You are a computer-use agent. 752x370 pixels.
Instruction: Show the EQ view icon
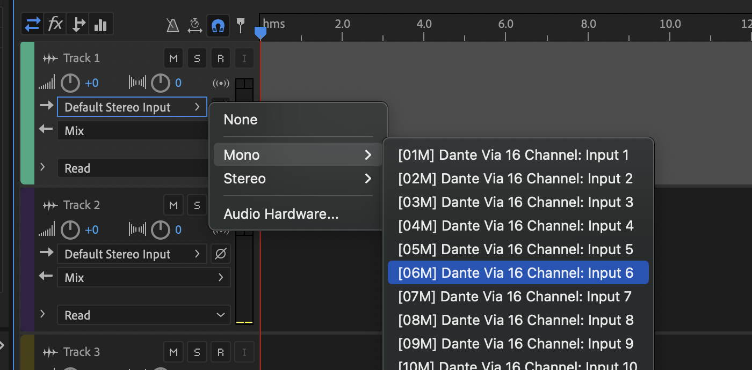pos(101,25)
